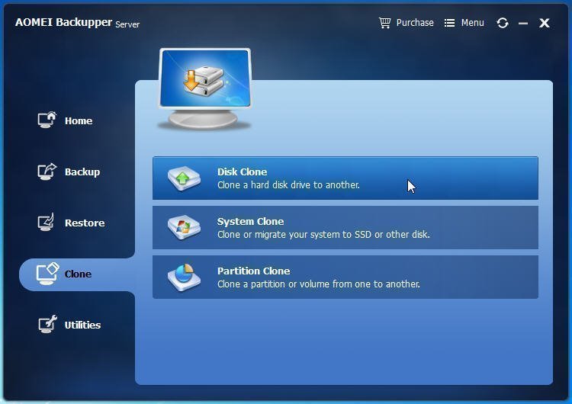Click the Menu list icon

(x=449, y=23)
